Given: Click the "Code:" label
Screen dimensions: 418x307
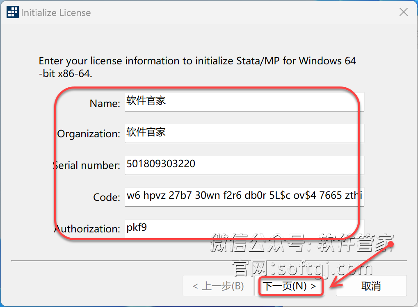Looking at the screenshot, I should pos(107,197).
